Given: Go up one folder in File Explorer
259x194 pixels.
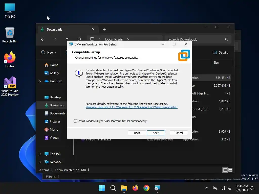Looking at the screenshot, I should click(67, 39).
